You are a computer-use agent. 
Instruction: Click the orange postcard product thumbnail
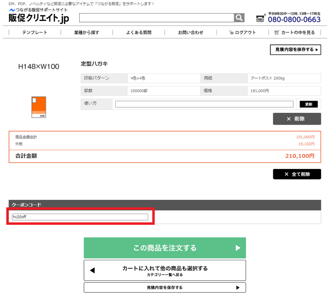click(39, 107)
